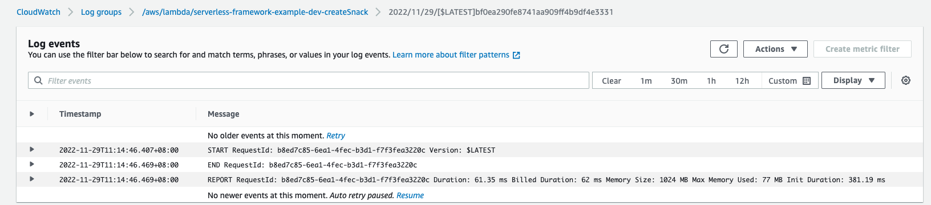Click the Timestamp column header
Image resolution: width=931 pixels, height=205 pixels.
tap(80, 114)
